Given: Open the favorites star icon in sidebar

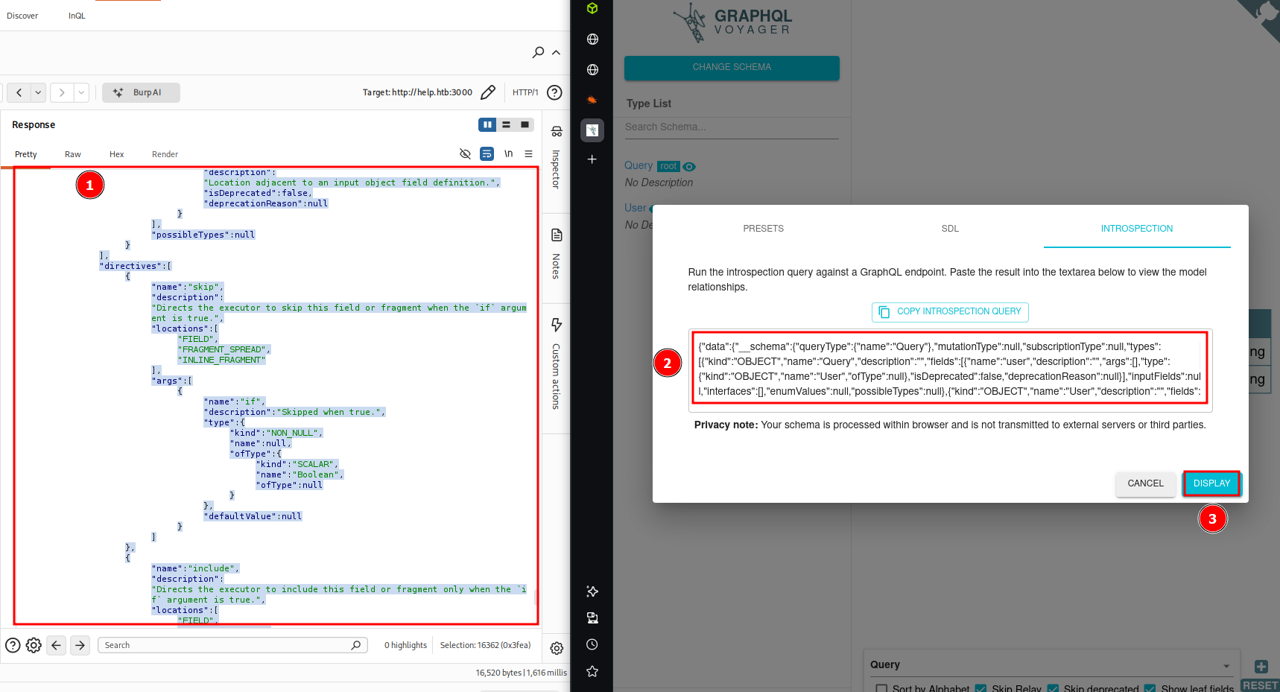Looking at the screenshot, I should pyautogui.click(x=592, y=671).
